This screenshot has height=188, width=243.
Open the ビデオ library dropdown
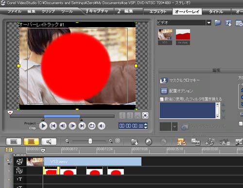coord(209,23)
